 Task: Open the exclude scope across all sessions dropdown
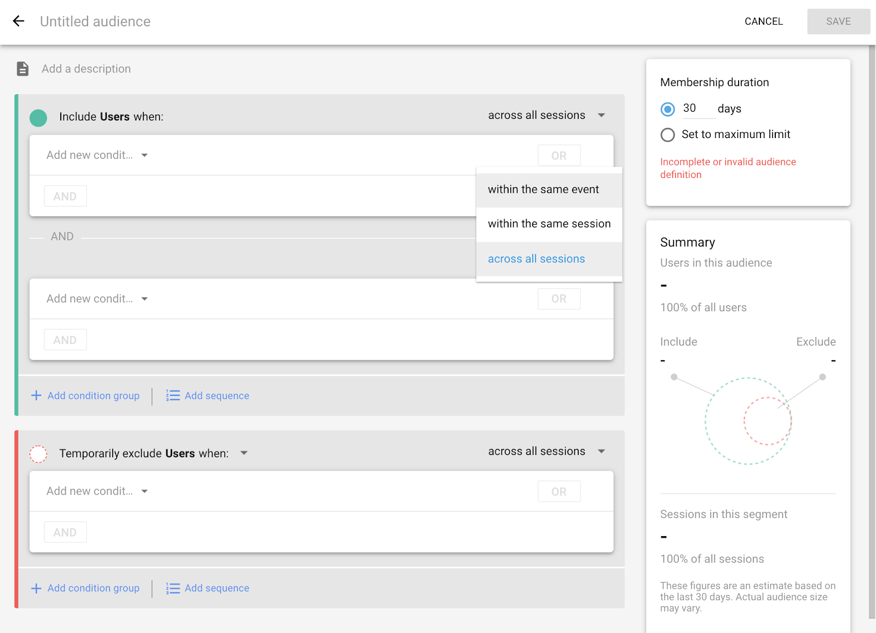(x=546, y=452)
